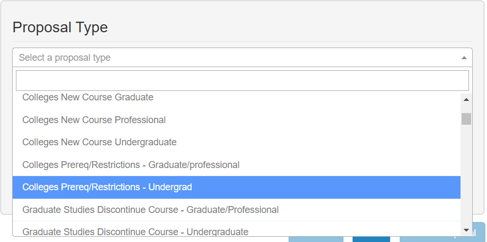Focus the search box above the options list
487x242 pixels.
(242, 80)
